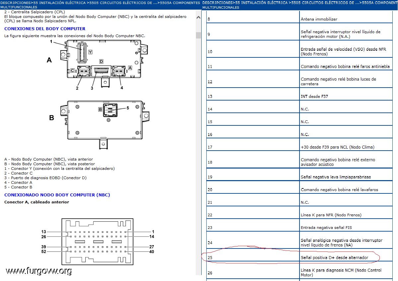Click legend '4 - Conector A'
The height and width of the screenshot is (281, 398).
click(18, 182)
